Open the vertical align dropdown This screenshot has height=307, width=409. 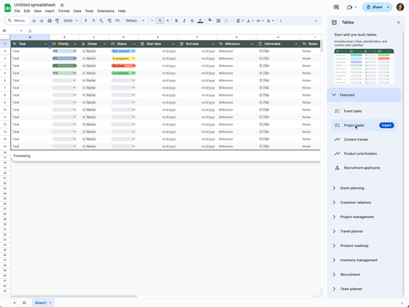point(250,21)
